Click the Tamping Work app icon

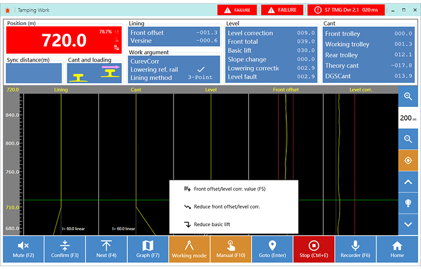click(8, 10)
